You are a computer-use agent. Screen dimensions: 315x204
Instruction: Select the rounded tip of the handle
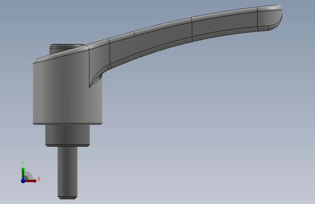(x=270, y=18)
